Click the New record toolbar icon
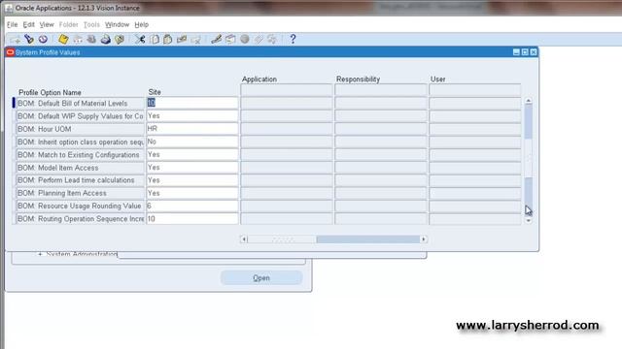The image size is (622, 349). 15,39
